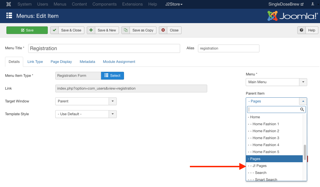The height and width of the screenshot is (187, 320).
Task: Switch to the Module Assignment tab
Action: coord(119,62)
